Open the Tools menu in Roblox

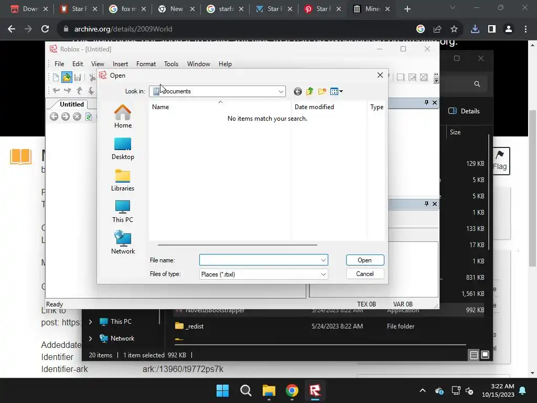click(171, 64)
